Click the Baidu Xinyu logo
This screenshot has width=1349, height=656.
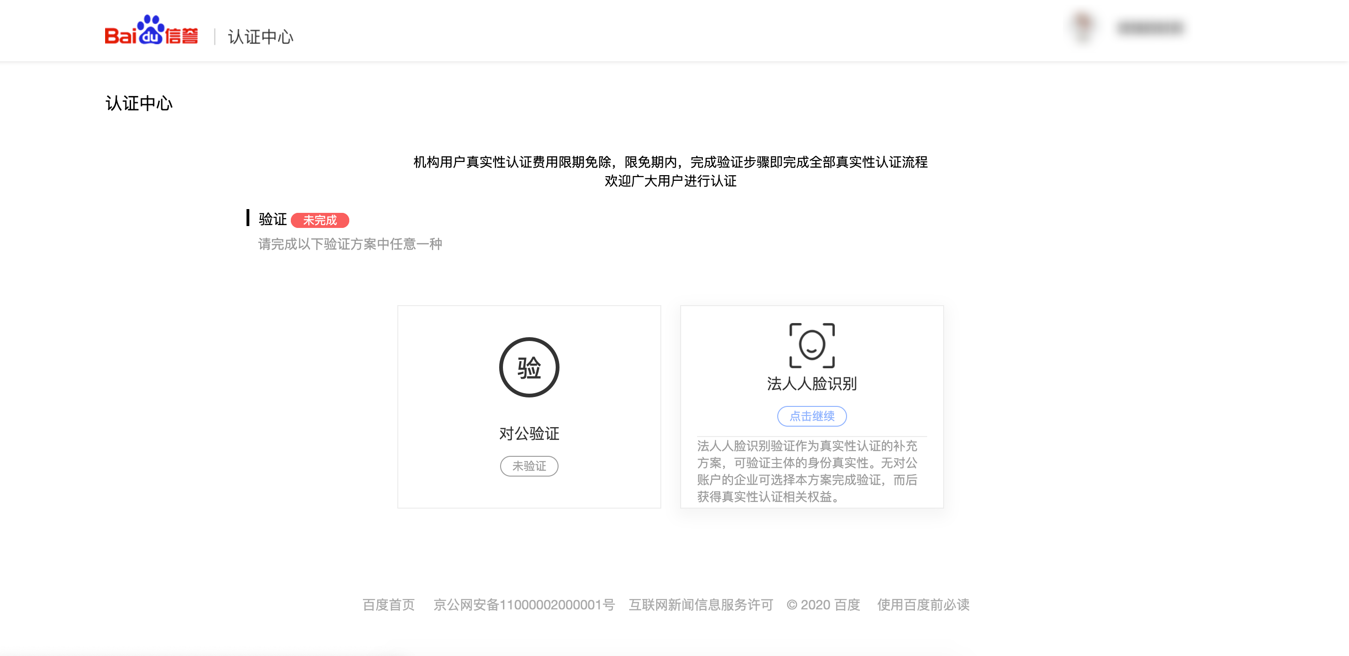(x=151, y=32)
